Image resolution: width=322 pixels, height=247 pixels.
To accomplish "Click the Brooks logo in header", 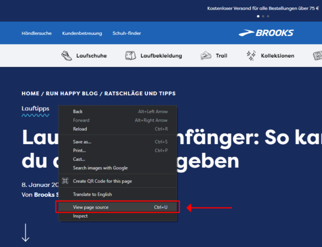I will coord(266,33).
